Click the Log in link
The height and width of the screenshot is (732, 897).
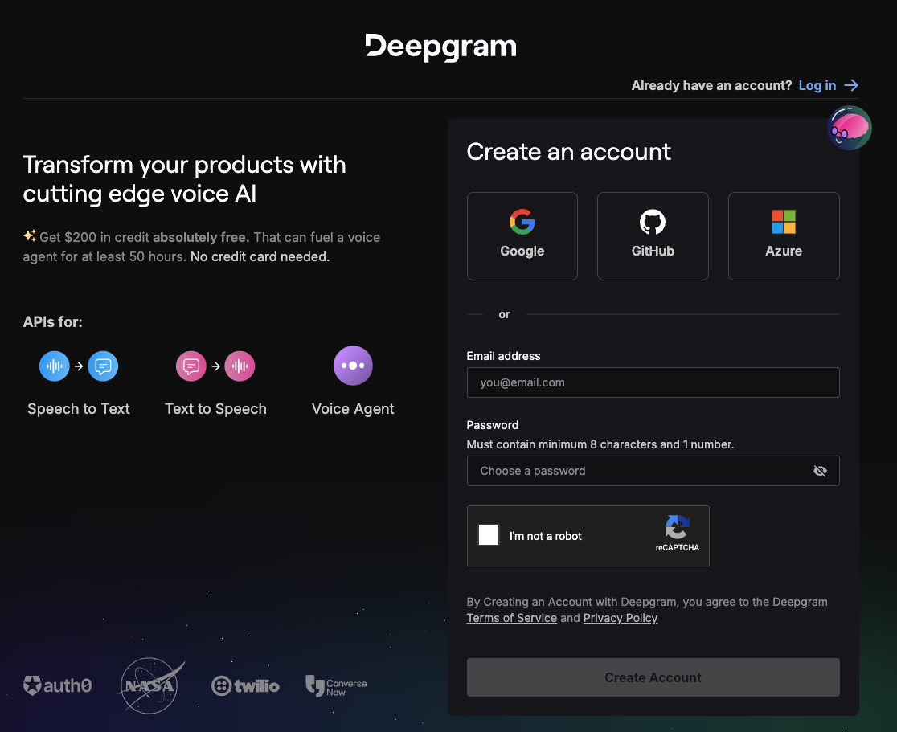click(817, 86)
